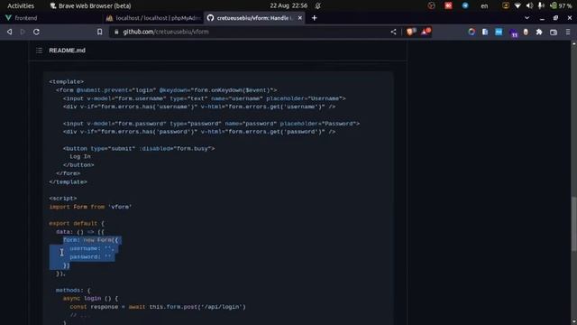Viewport: 577px width, 325px height.
Task: Click the blue square extension icon
Action: click(x=499, y=32)
